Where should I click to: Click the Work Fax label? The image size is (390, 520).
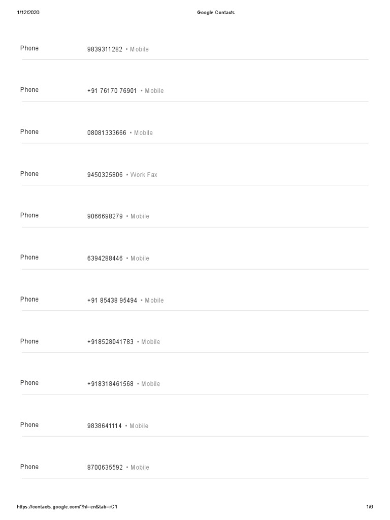coord(144,175)
